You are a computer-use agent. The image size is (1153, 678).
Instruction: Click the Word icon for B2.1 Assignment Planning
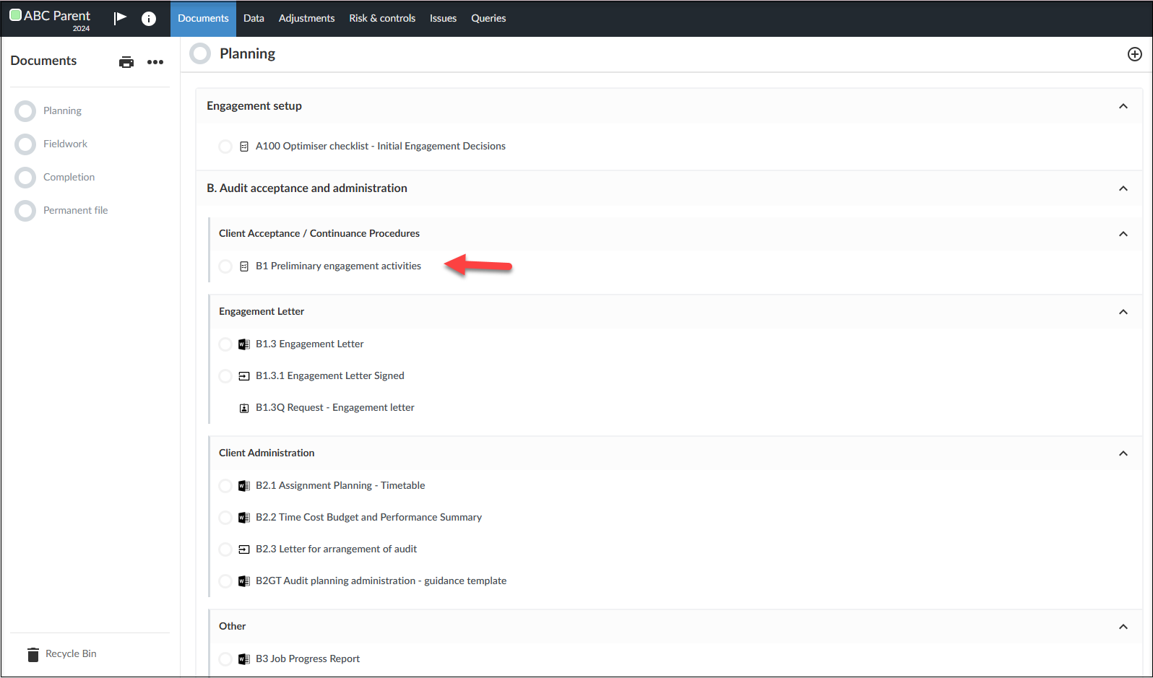click(x=244, y=486)
